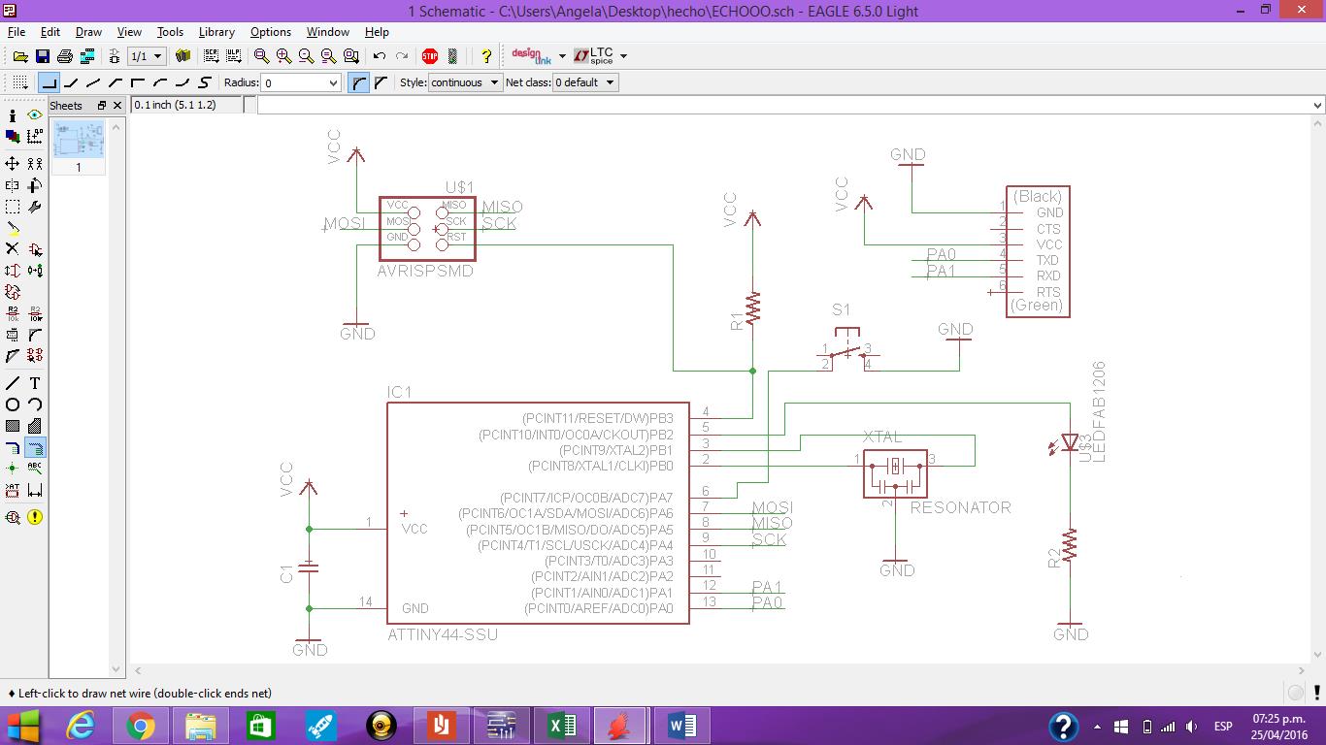Select the Circle tool

(x=13, y=405)
